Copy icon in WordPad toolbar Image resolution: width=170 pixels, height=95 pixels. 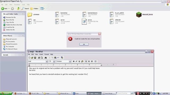pyautogui.click(x=53, y=58)
